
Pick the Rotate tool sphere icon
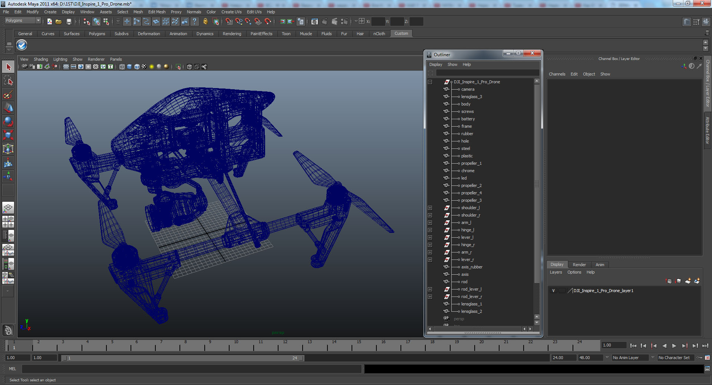tap(8, 121)
